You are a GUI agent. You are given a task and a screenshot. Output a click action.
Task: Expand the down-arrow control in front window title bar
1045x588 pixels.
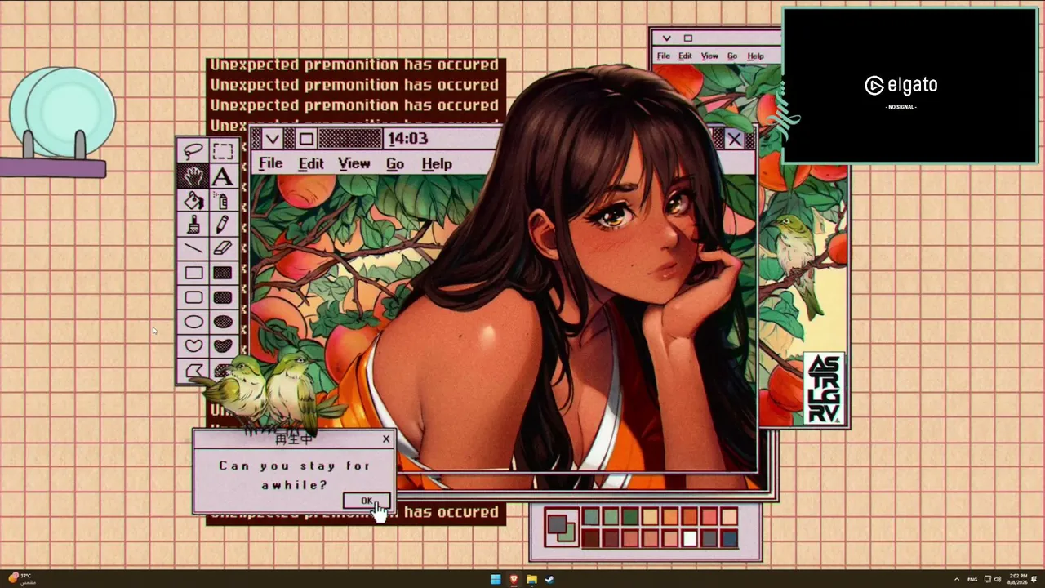273,139
